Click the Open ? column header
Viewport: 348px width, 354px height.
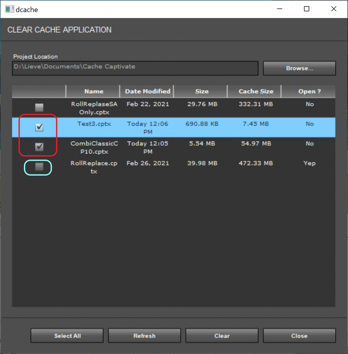tap(309, 92)
